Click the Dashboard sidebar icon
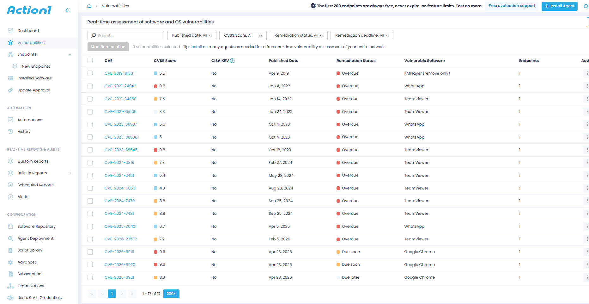Screen dimensions: 589x304 click(10, 31)
